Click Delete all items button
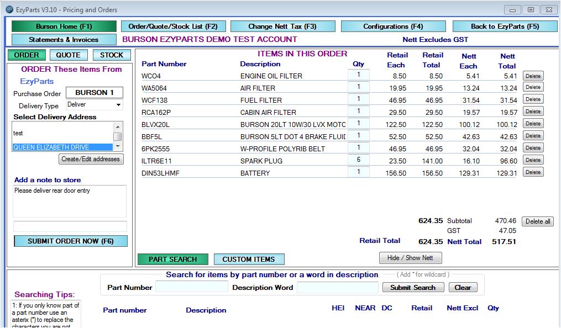This screenshot has height=328, width=561. (x=538, y=221)
